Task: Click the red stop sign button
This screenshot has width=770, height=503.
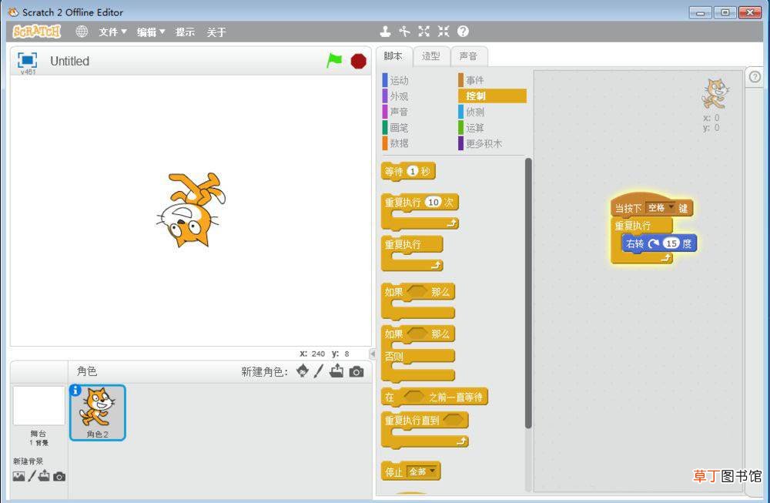Action: pos(359,61)
